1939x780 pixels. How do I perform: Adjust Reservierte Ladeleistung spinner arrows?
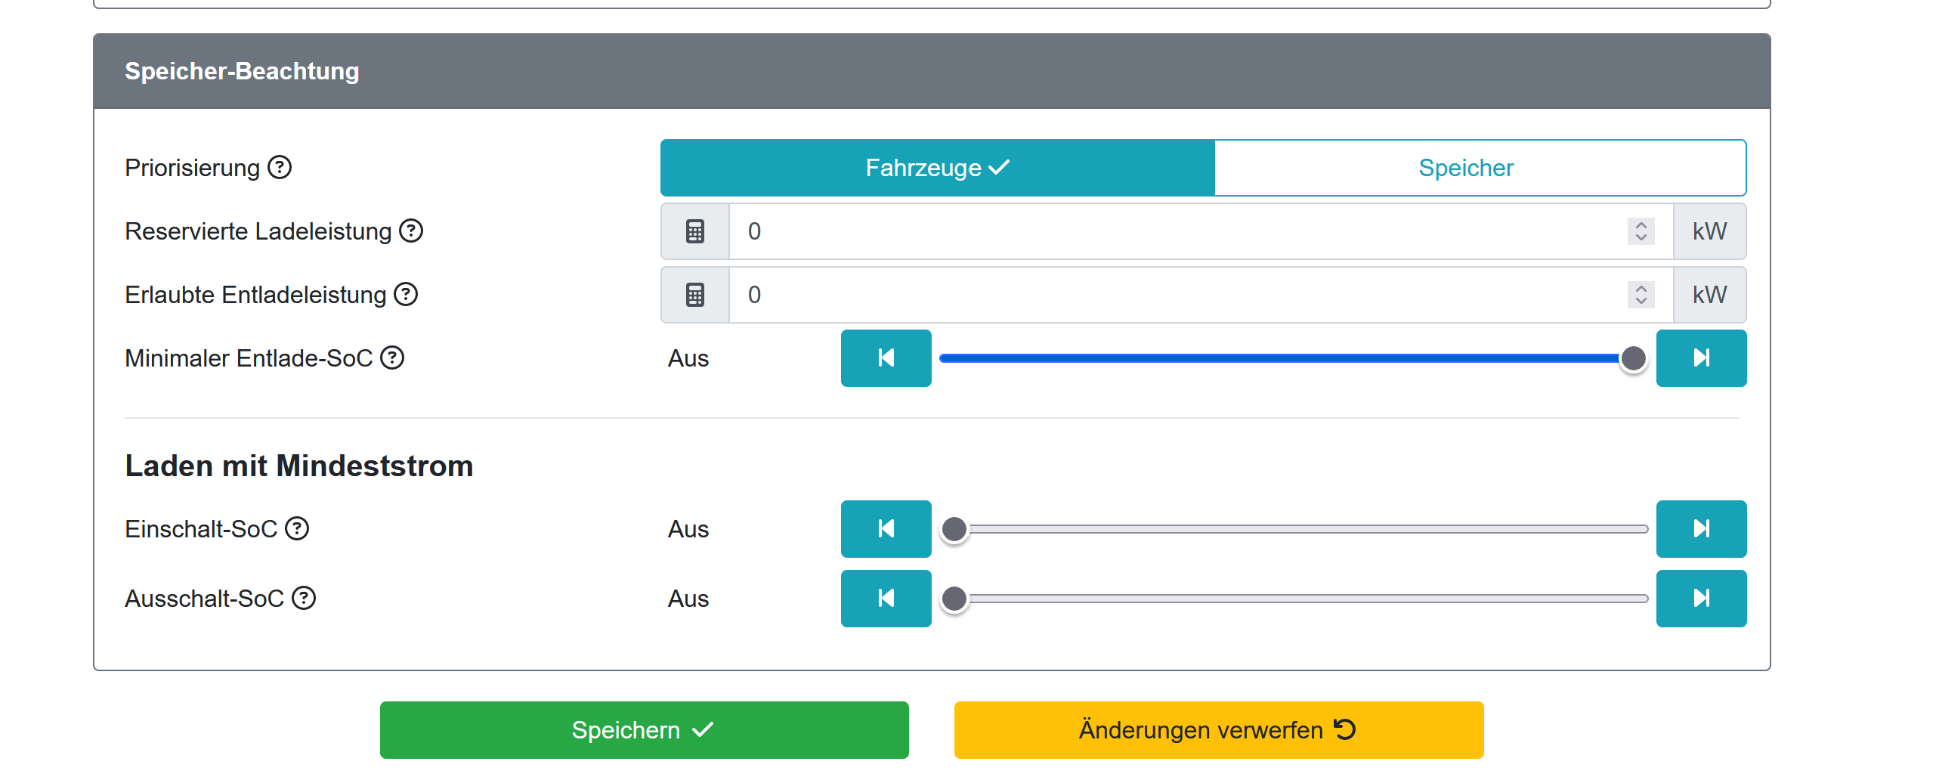click(1641, 231)
